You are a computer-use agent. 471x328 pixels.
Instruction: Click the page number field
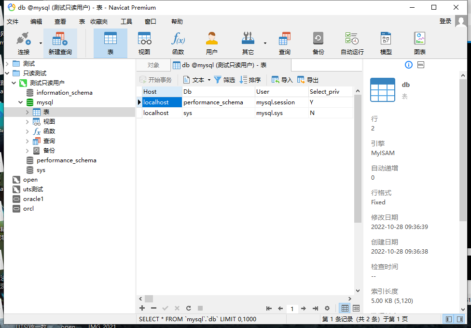[x=291, y=309]
